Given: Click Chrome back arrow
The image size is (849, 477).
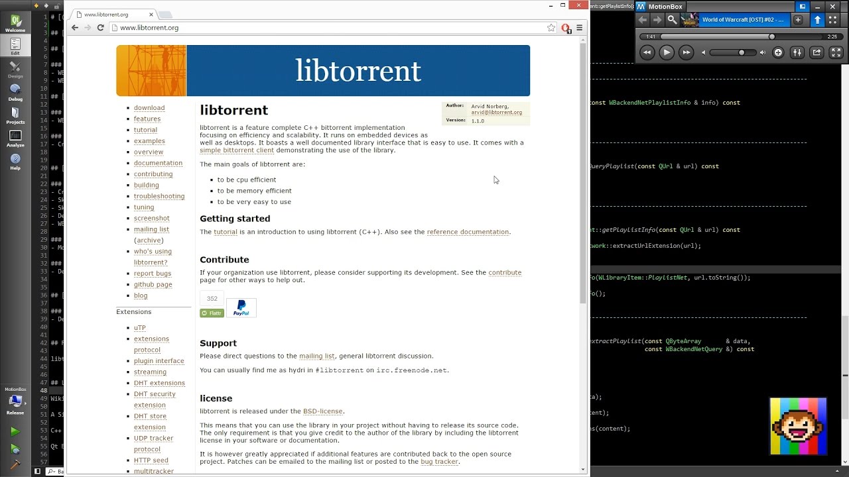Looking at the screenshot, I should click(x=75, y=28).
